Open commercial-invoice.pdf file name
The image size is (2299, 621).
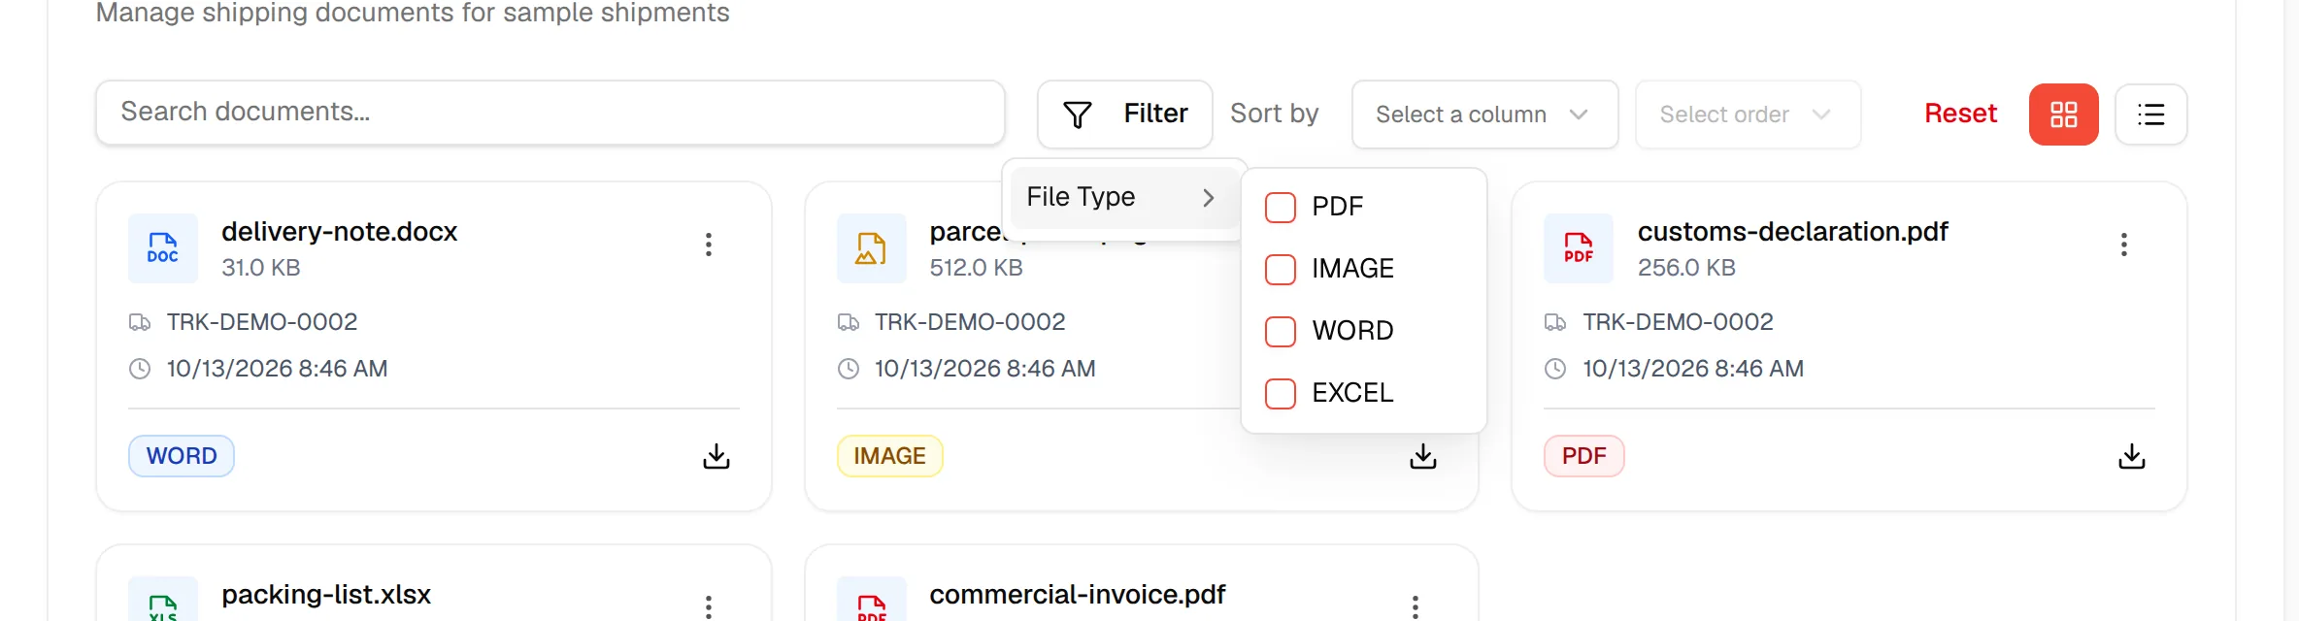point(1077,595)
